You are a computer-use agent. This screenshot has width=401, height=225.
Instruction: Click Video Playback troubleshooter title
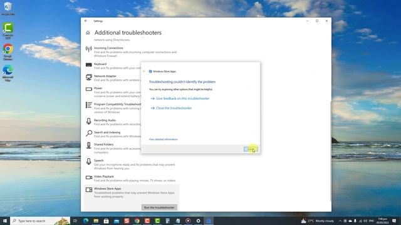[104, 176]
